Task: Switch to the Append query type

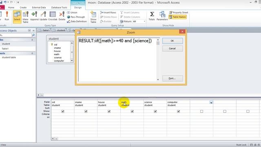Action: tap(34, 16)
